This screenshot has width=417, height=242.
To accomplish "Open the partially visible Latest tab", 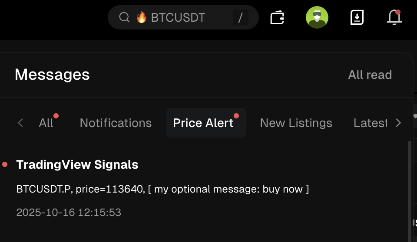I will pyautogui.click(x=371, y=123).
